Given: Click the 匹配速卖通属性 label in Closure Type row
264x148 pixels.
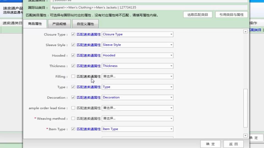Looking at the screenshot, I should pos(89,34).
